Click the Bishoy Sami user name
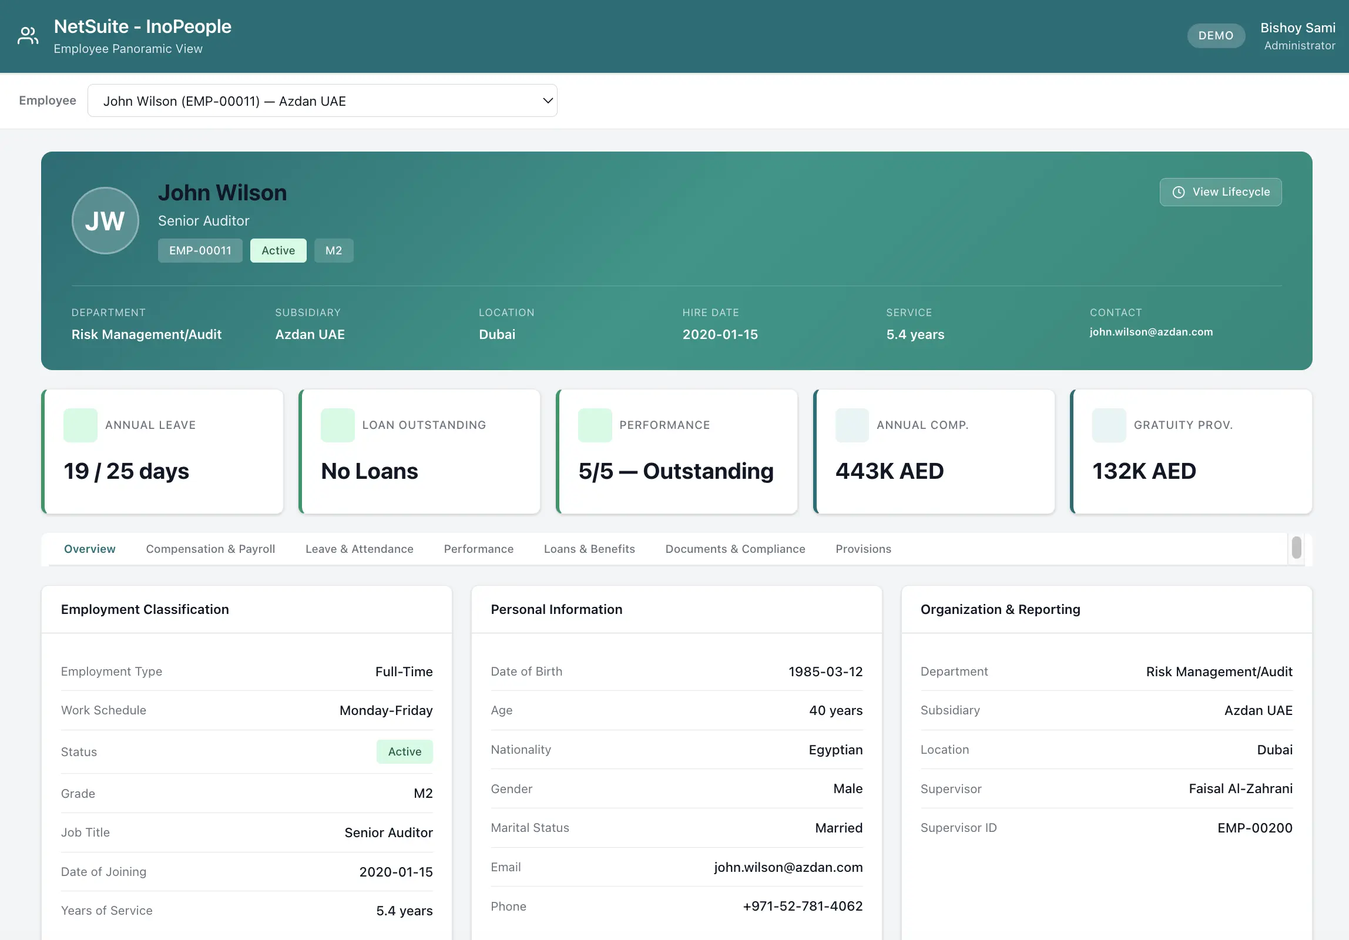Image resolution: width=1349 pixels, height=940 pixels. point(1297,28)
